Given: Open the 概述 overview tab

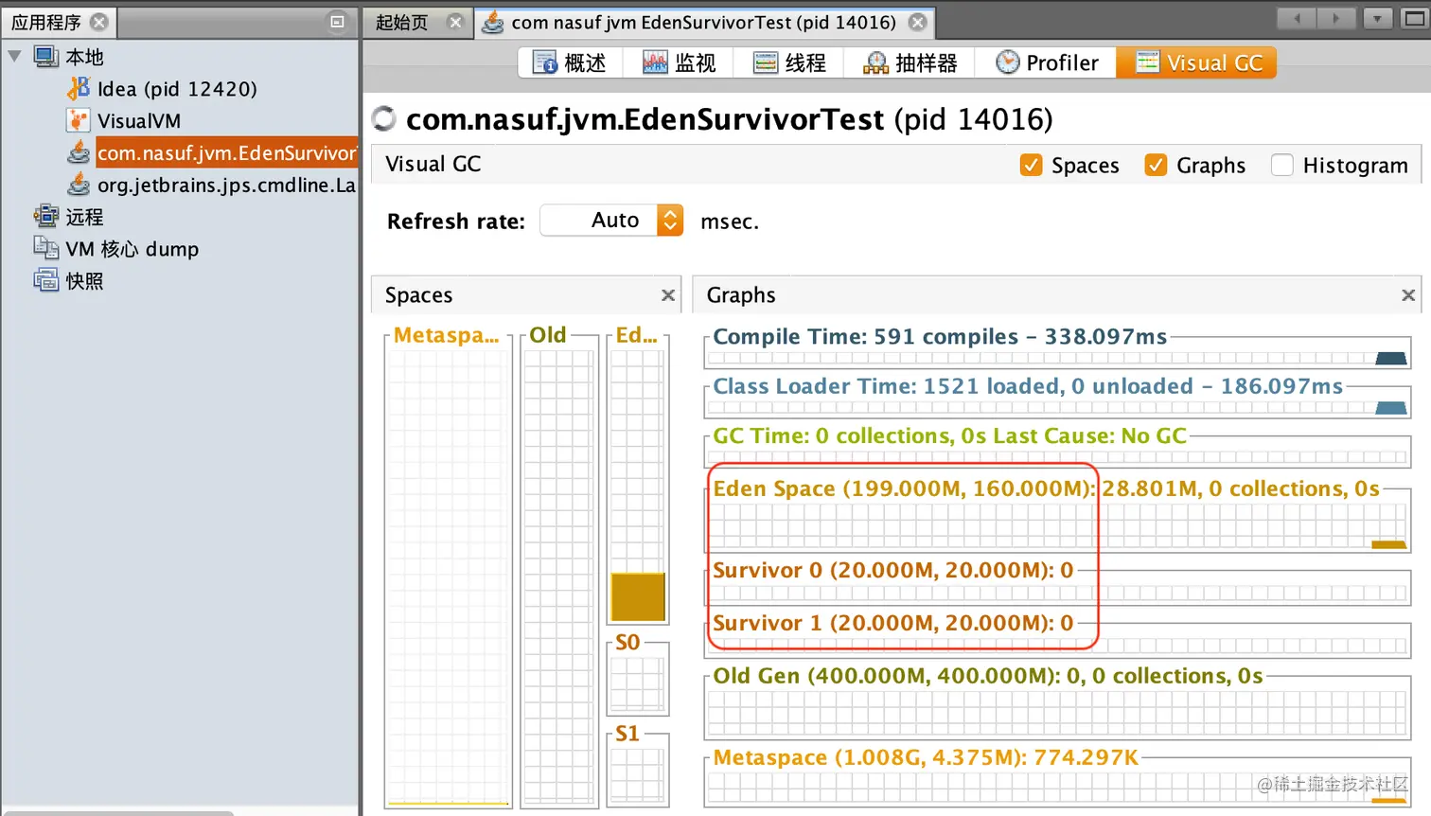Looking at the screenshot, I should point(570,62).
